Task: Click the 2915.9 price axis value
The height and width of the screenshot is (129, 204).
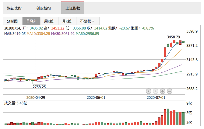Action: click(x=192, y=74)
